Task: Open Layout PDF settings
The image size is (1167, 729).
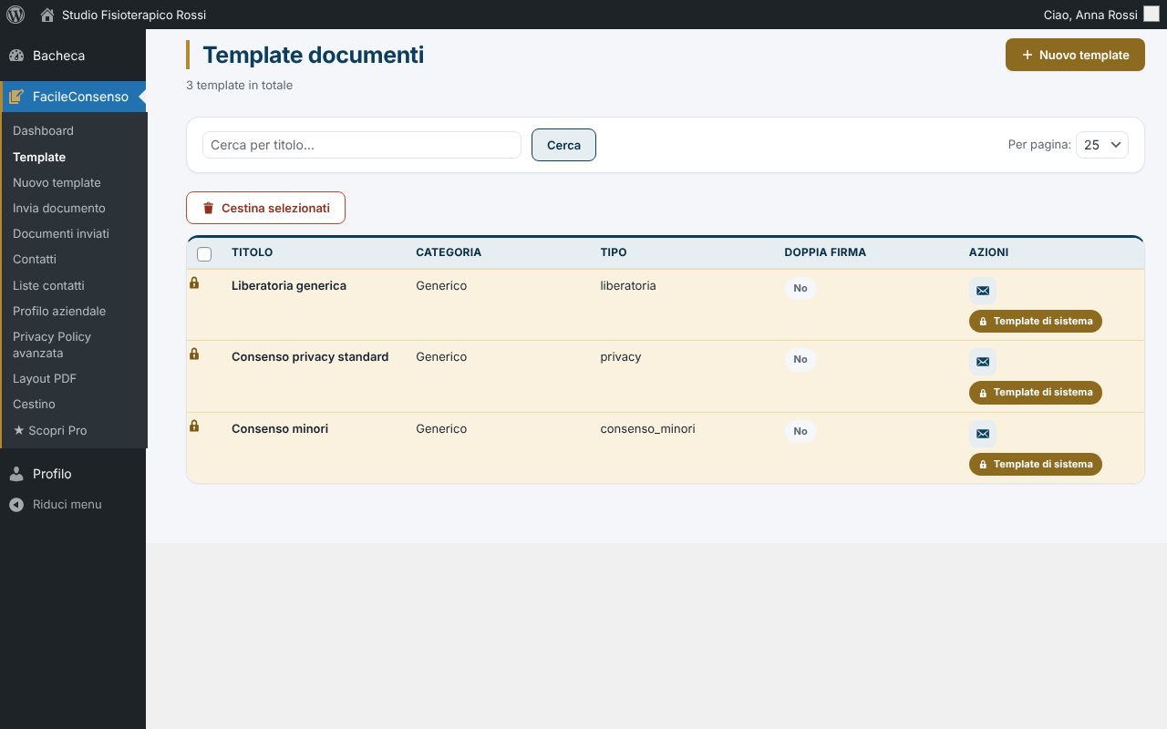Action: click(x=45, y=378)
